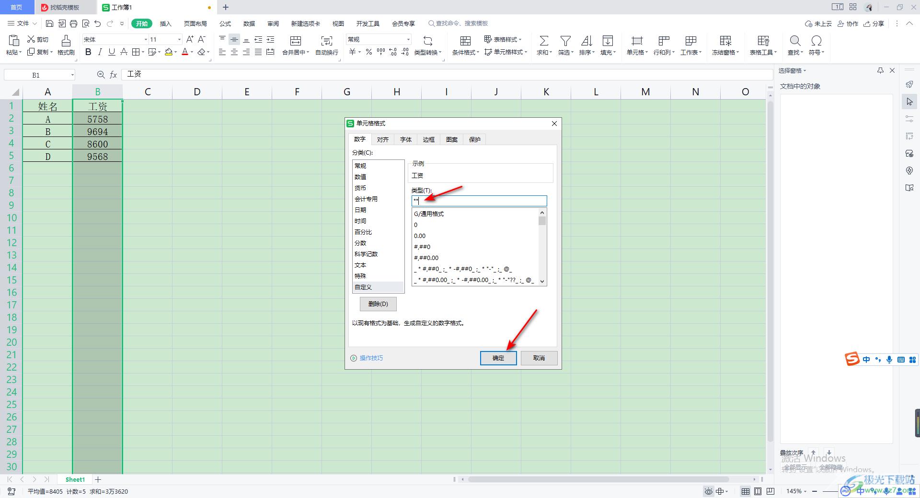Switch to Font (字体) dialog tab
920x498 pixels.
[406, 139]
